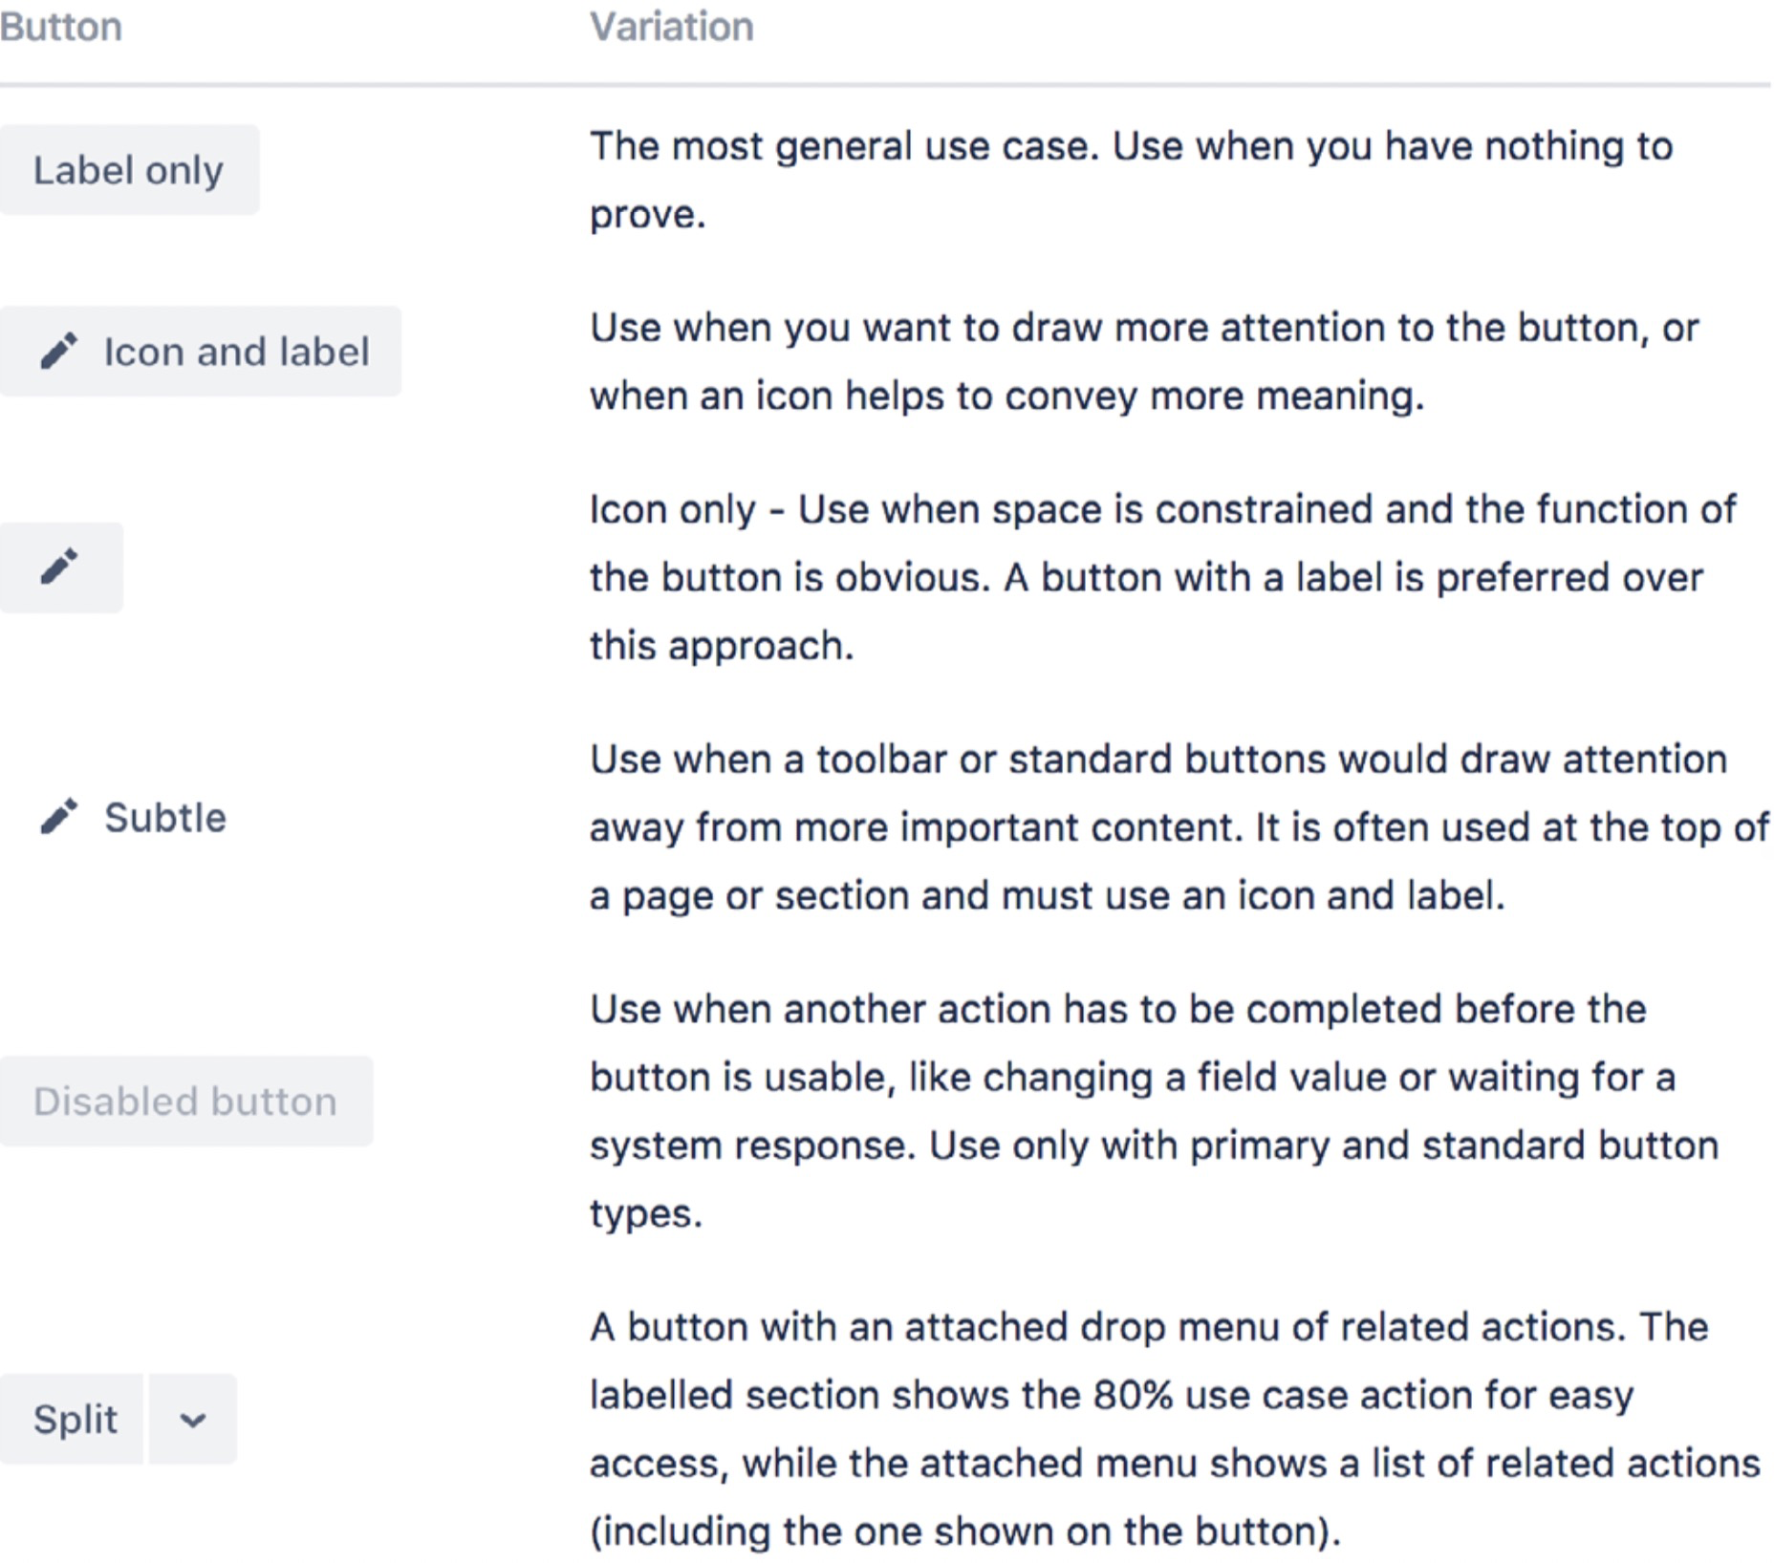Click the pencil icon in 'Icon and label' button
1774x1563 pixels.
[58, 352]
